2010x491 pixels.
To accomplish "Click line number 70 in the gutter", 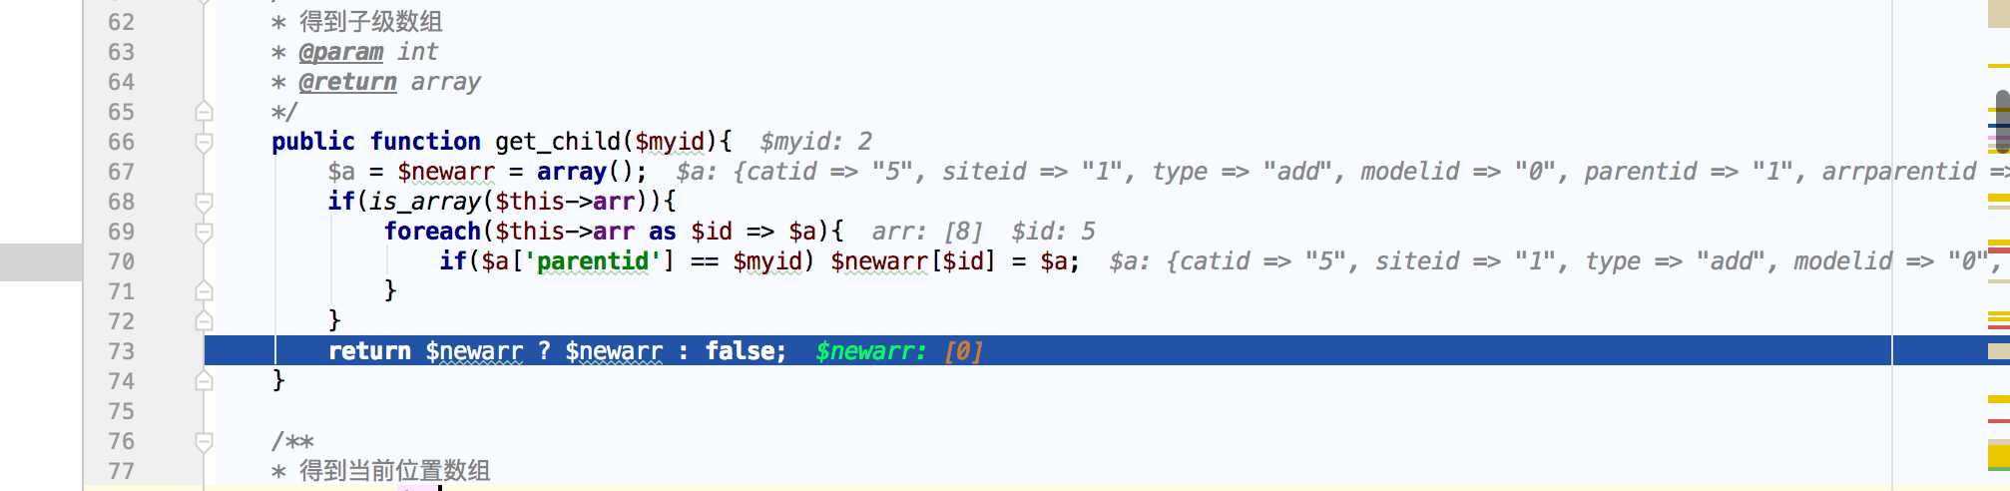I will (121, 261).
